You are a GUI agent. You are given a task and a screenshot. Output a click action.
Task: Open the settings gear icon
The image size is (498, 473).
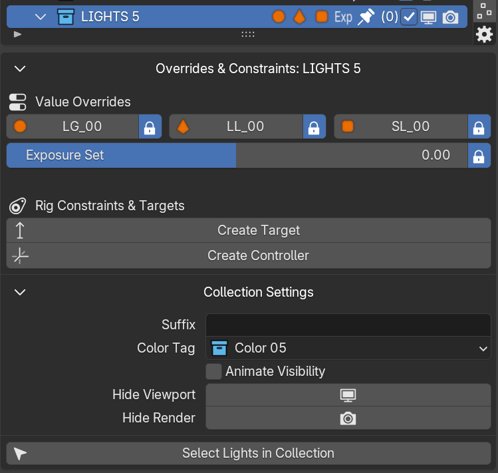coord(484,34)
